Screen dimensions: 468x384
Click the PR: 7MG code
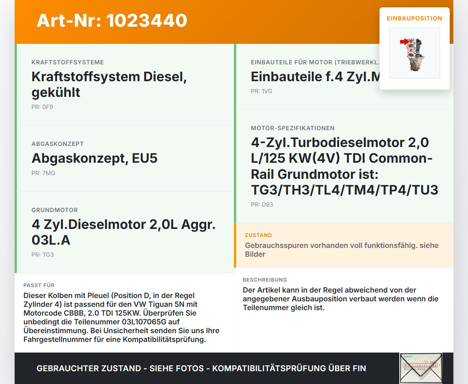[43, 173]
